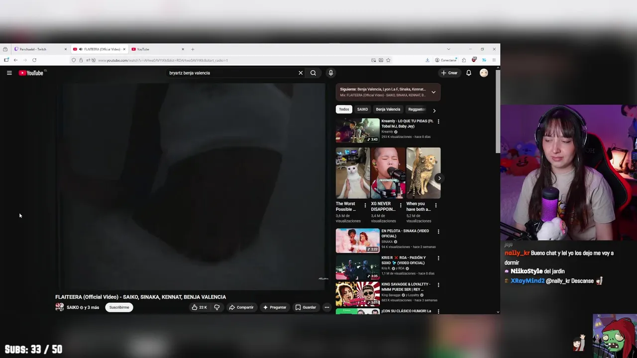Show more filter chips with the right chevron
This screenshot has width=637, height=358.
(434, 110)
